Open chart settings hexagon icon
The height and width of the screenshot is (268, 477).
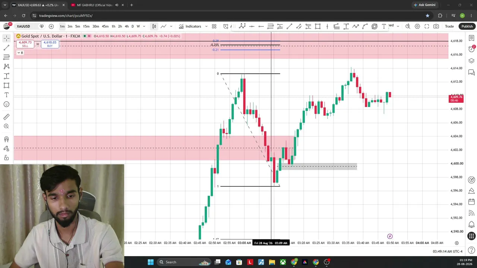[417, 26]
